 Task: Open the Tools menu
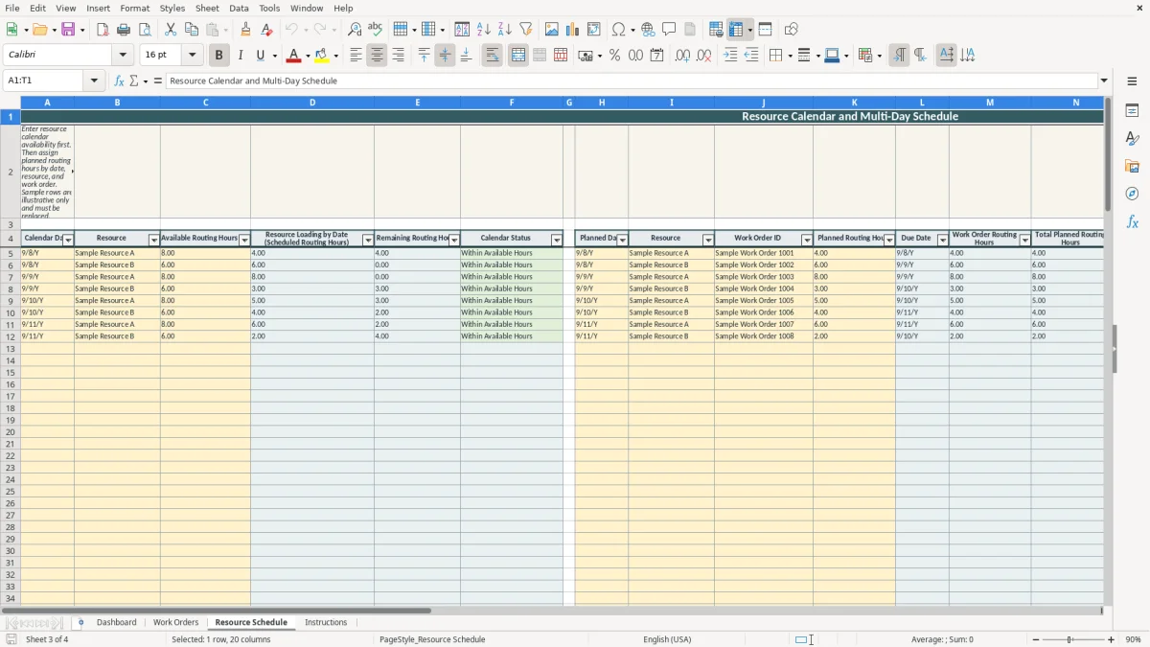[x=269, y=8]
